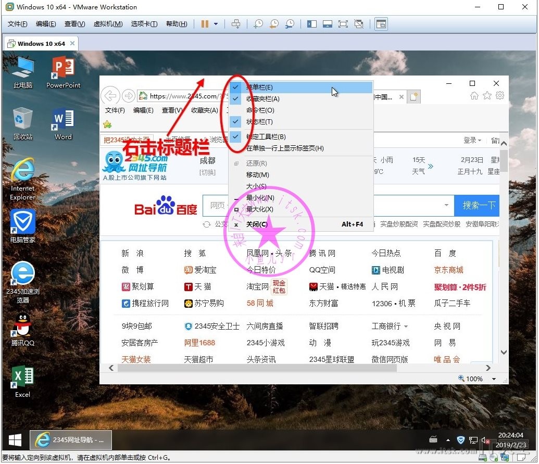Enable 命令栏(O) option

tap(301, 110)
